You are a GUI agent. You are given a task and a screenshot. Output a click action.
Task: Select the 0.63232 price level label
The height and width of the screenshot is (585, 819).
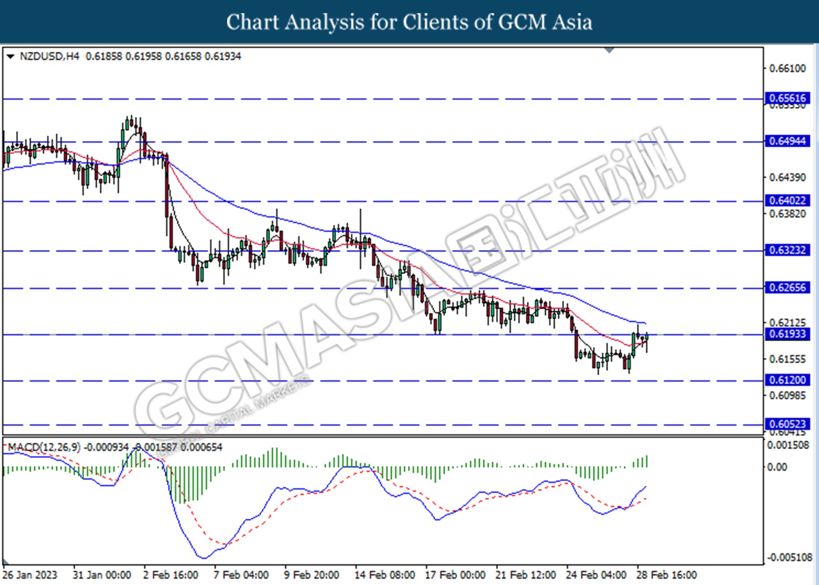point(787,250)
